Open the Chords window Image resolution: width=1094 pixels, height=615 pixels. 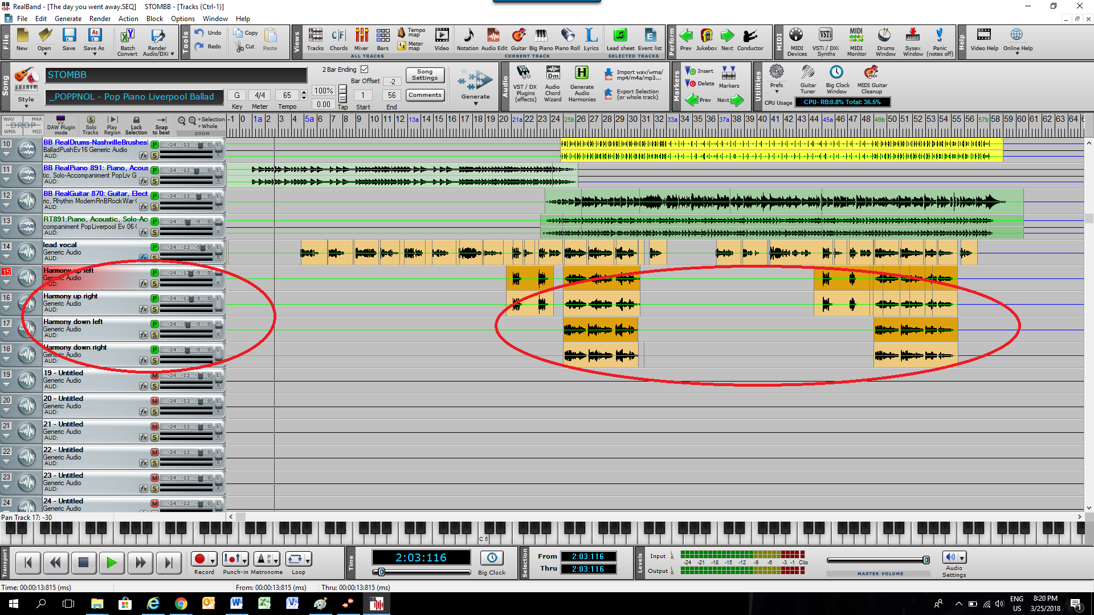[x=338, y=40]
